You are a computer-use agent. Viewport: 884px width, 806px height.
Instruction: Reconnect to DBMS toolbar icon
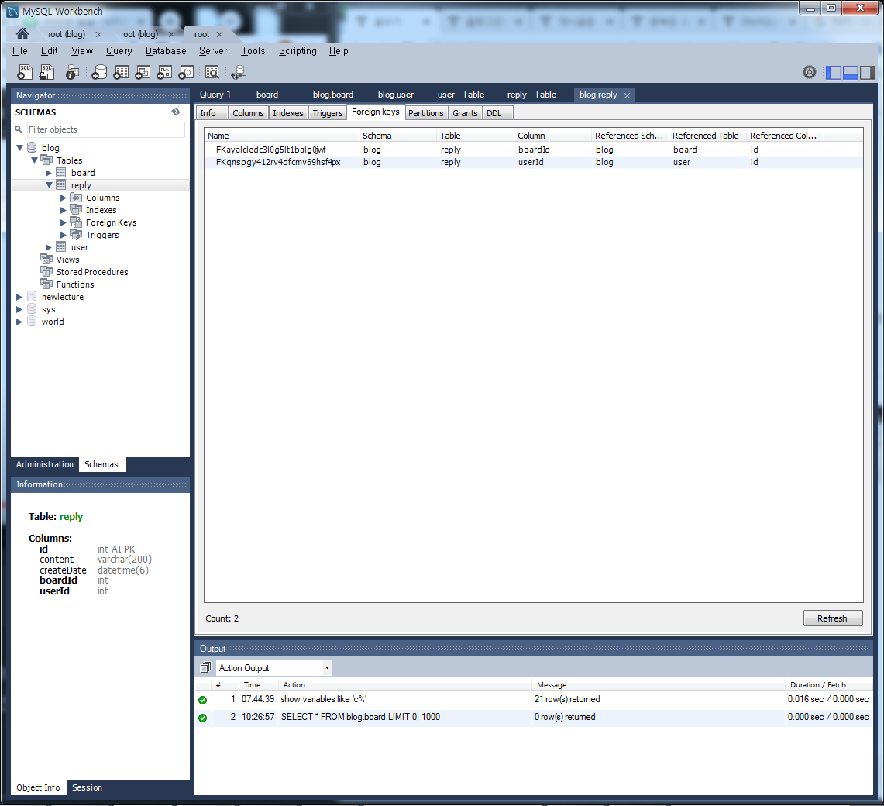238,72
